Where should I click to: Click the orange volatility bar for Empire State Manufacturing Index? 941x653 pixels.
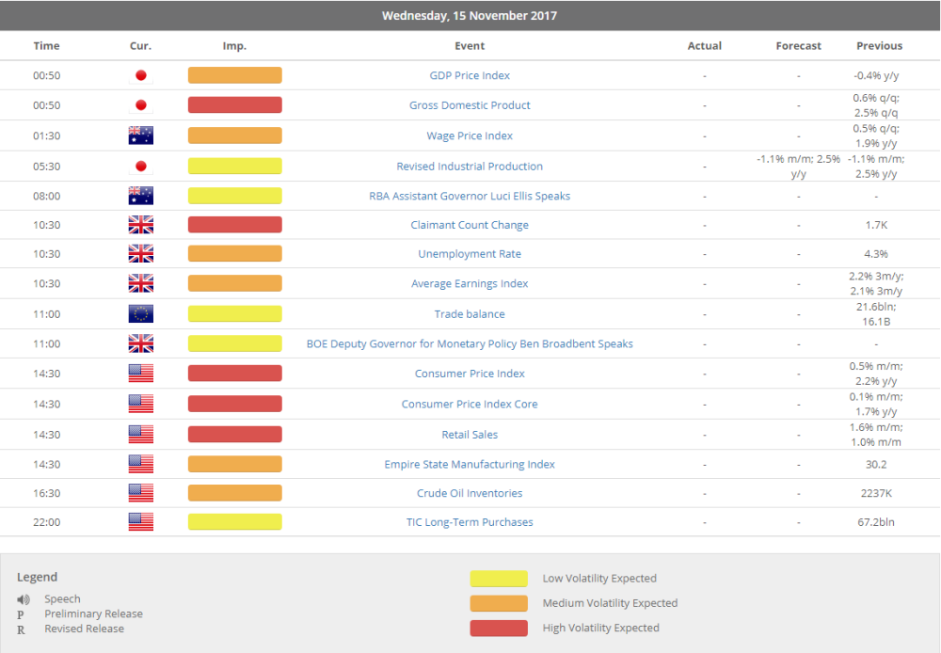click(234, 463)
